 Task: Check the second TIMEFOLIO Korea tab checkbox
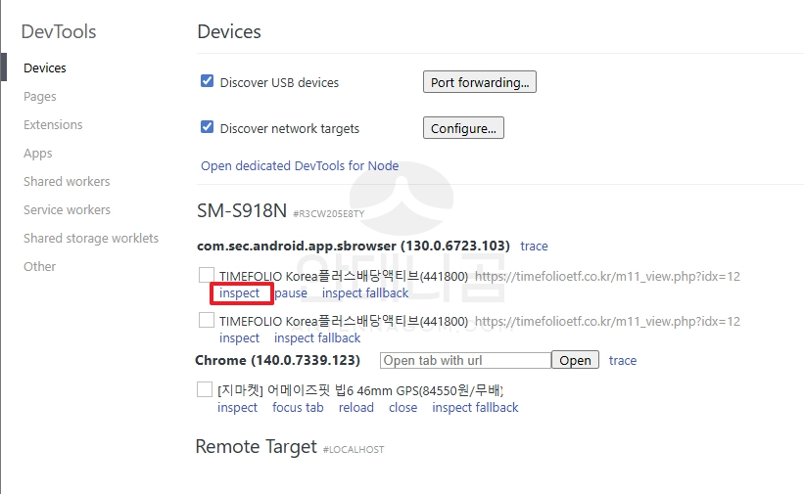click(x=207, y=320)
